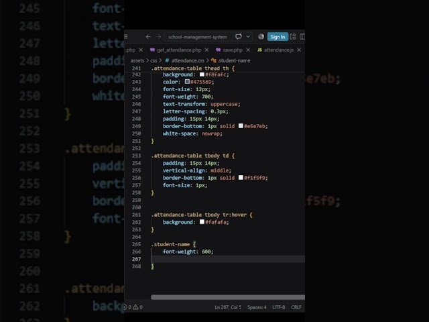
Task: Click the attendance.css breadcrumb
Action: pyautogui.click(x=188, y=60)
